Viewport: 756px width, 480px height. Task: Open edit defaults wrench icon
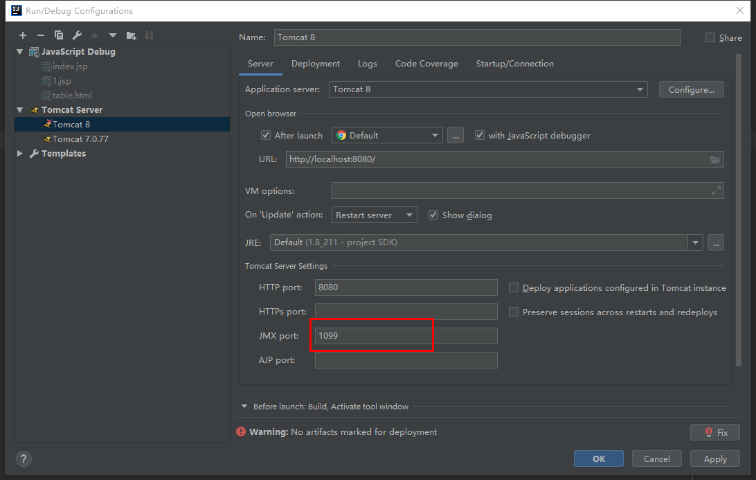click(77, 35)
